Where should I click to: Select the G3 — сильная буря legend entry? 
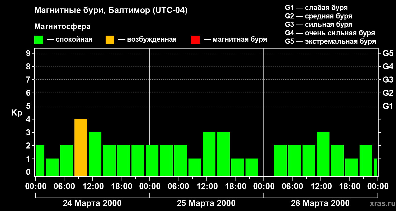319,25
